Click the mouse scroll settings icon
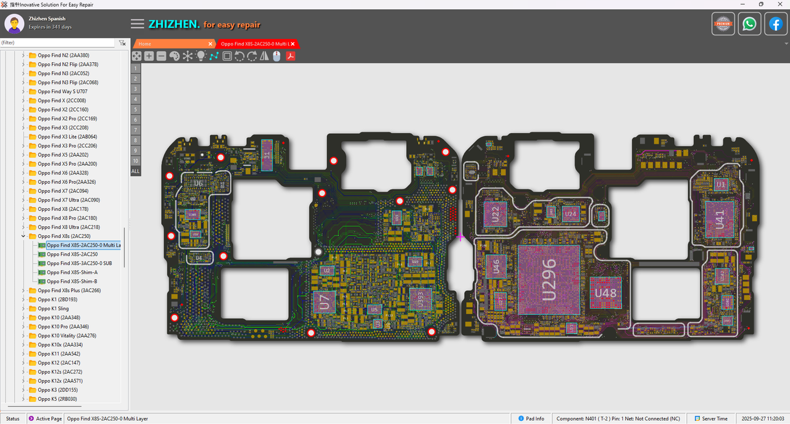 276,56
